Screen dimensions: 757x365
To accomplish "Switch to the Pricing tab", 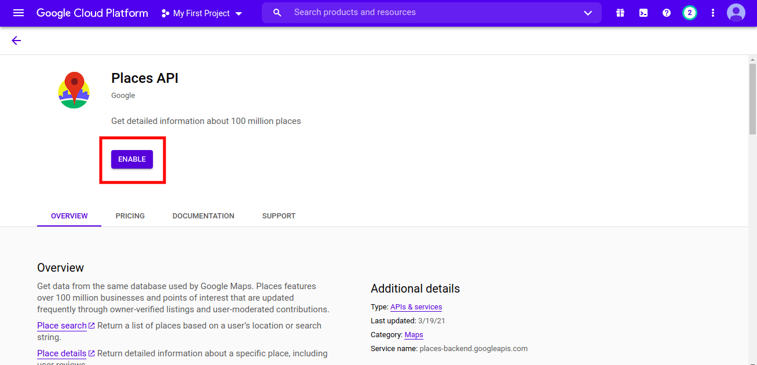I will 130,216.
